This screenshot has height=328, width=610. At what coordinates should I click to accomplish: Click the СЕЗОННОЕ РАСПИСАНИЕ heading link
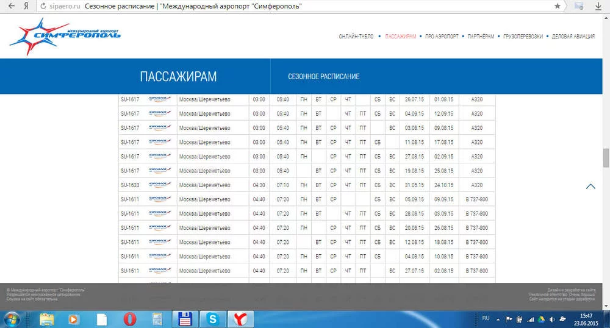324,77
